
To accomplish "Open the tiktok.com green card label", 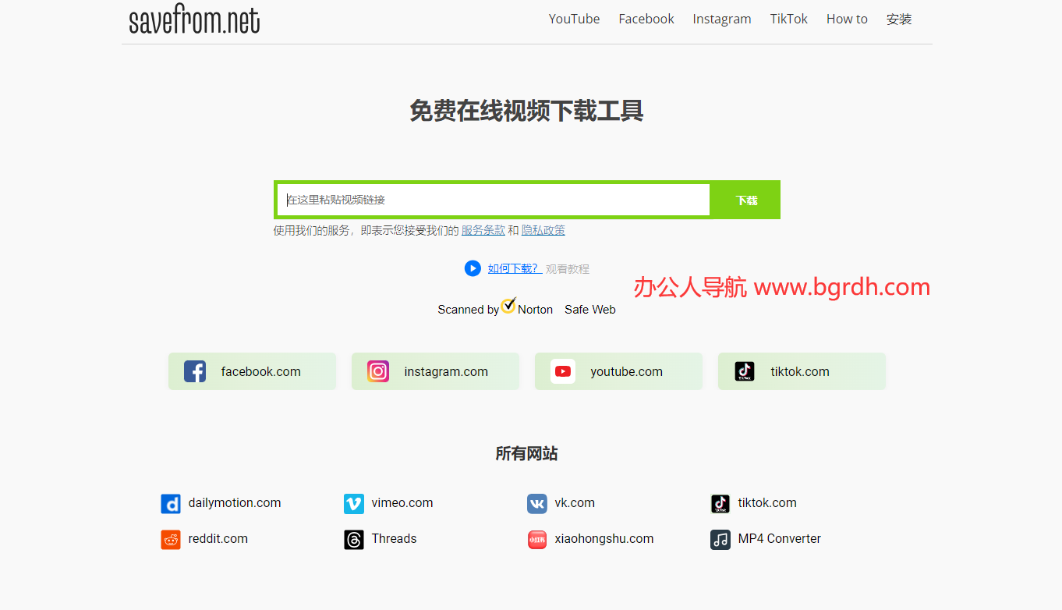I will pyautogui.click(x=800, y=371).
